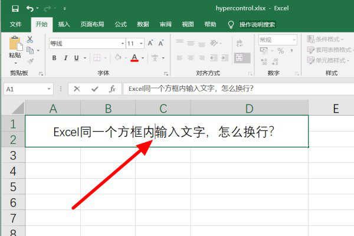Open the 数据 tab

[x=143, y=24]
